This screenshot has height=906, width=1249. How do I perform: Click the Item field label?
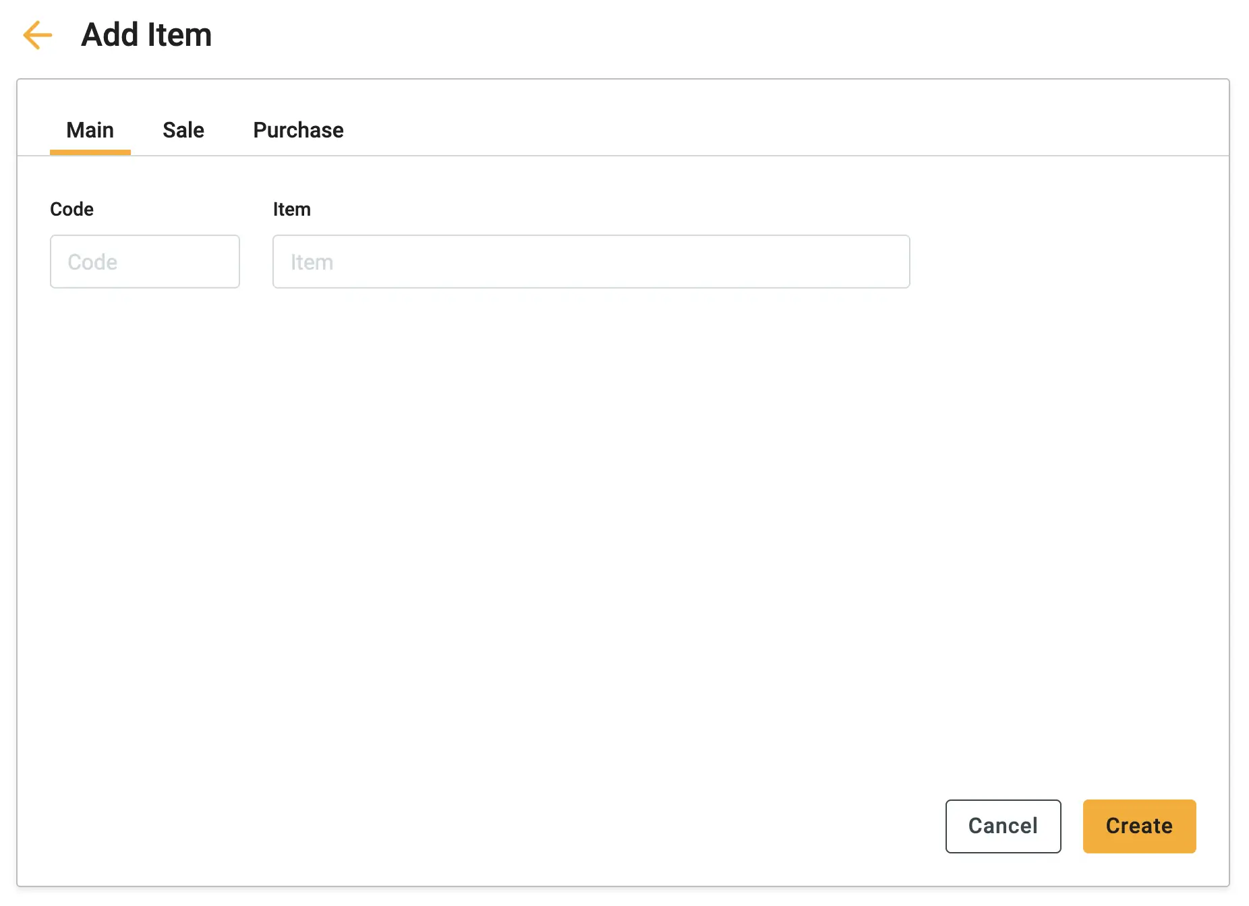tap(292, 210)
